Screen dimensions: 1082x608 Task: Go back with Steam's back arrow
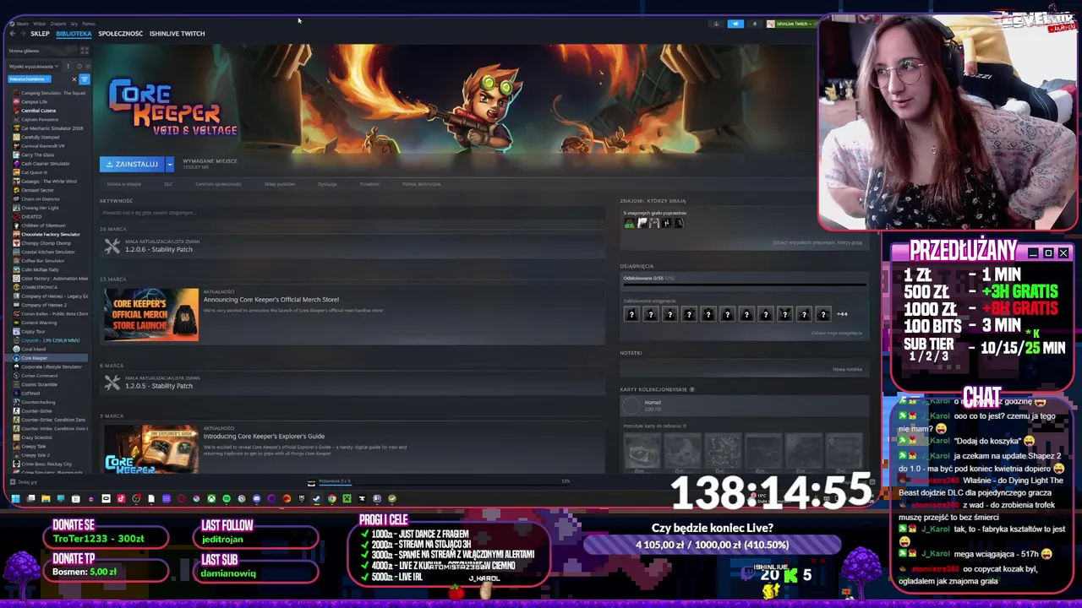tap(12, 34)
